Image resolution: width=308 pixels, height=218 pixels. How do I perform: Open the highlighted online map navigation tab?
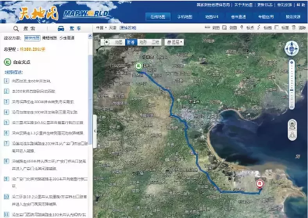(158, 17)
